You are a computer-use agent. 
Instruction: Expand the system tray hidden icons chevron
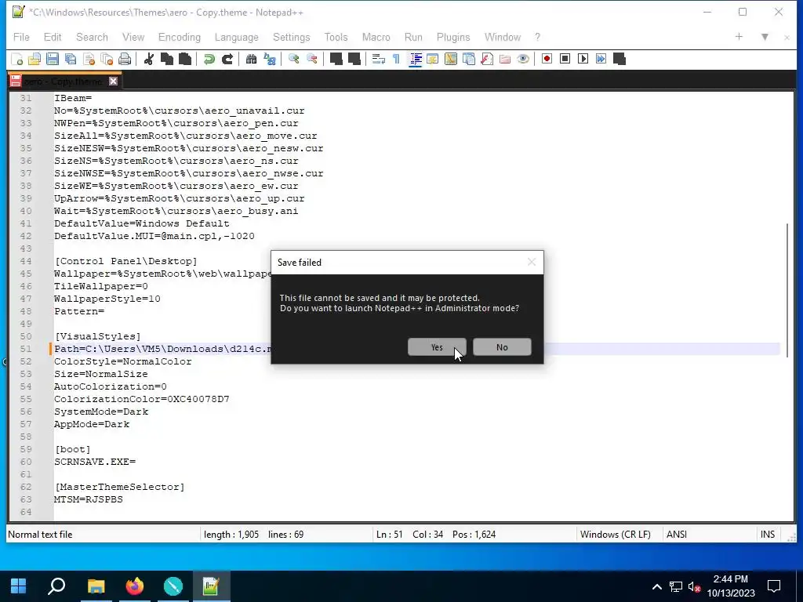click(656, 586)
